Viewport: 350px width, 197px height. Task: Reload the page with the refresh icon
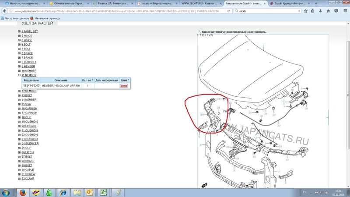pyautogui.click(x=228, y=11)
